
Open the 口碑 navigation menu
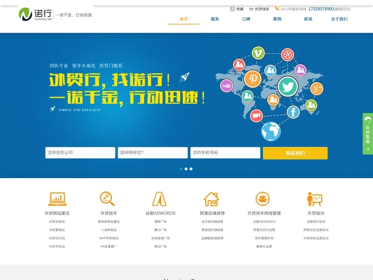click(246, 19)
